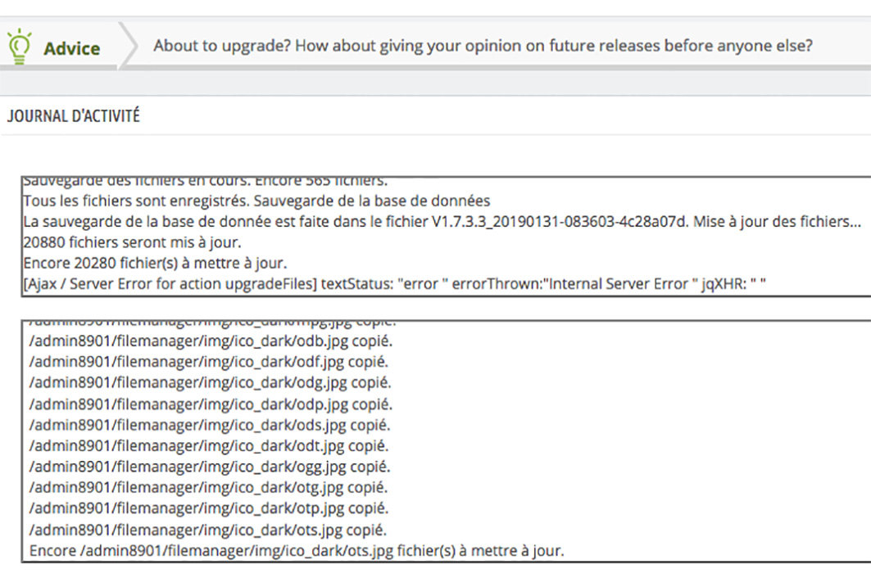Select the '20880 fichiers seront mis à jour' line

[x=132, y=242]
